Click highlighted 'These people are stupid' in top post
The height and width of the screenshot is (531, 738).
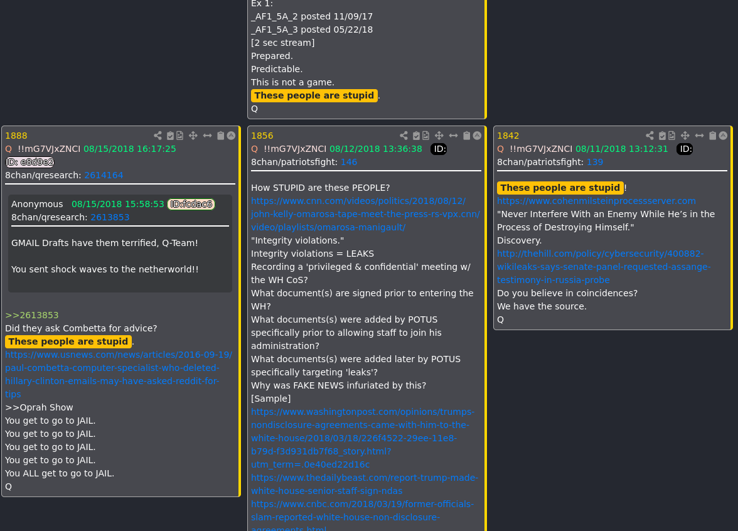tap(314, 95)
